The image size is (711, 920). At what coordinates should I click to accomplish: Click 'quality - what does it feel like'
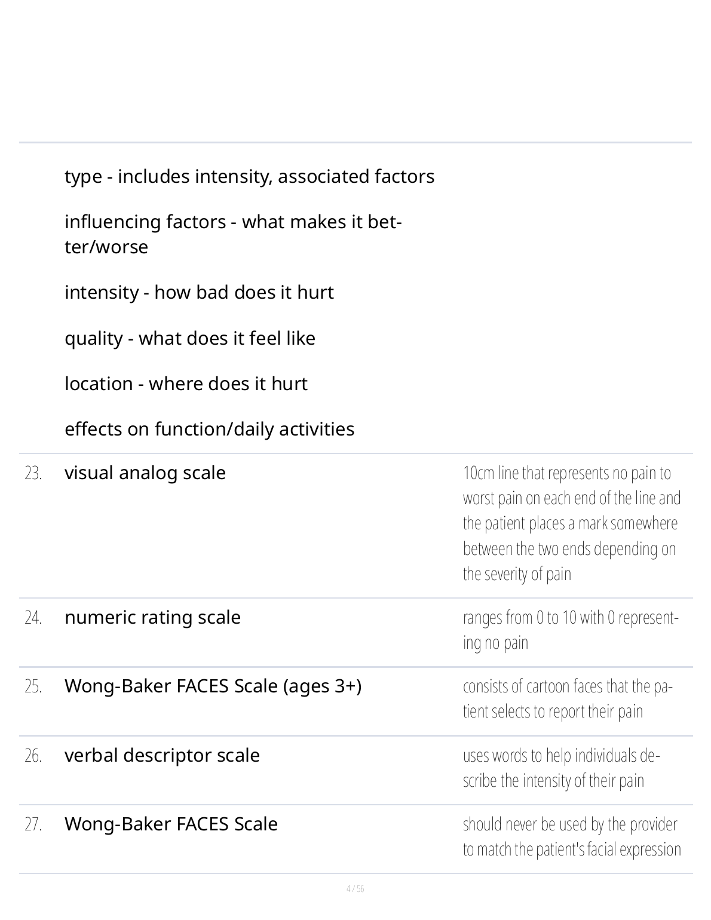click(x=189, y=339)
